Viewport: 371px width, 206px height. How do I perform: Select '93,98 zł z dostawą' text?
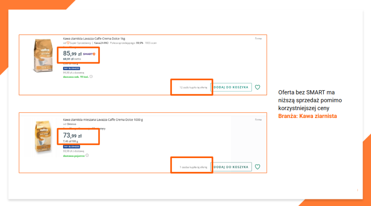point(73,151)
